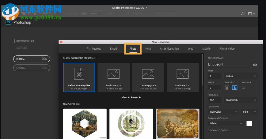Image resolution: width=266 pixels, height=139 pixels.
Task: Select RECENT FILES in start screen
Action: [25, 41]
